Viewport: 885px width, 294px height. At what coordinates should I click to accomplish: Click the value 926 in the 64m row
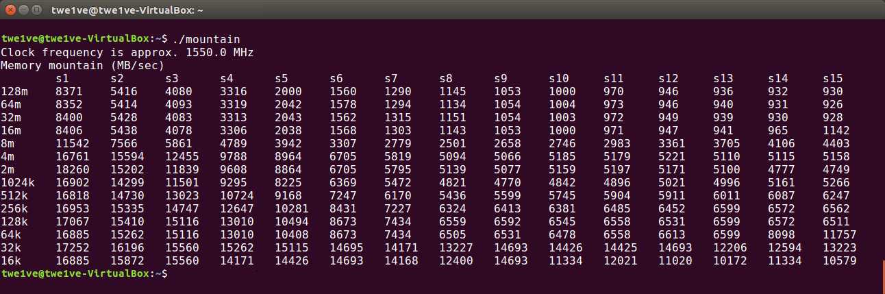point(833,104)
